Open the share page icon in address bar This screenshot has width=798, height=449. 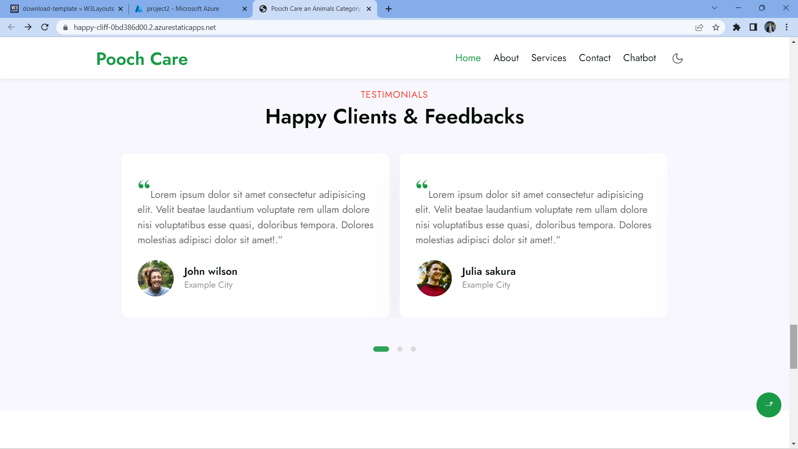pyautogui.click(x=699, y=27)
